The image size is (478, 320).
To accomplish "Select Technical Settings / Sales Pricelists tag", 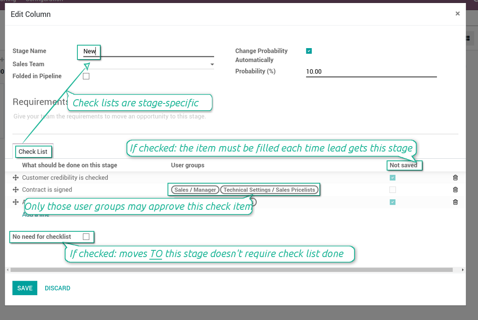I will [269, 190].
